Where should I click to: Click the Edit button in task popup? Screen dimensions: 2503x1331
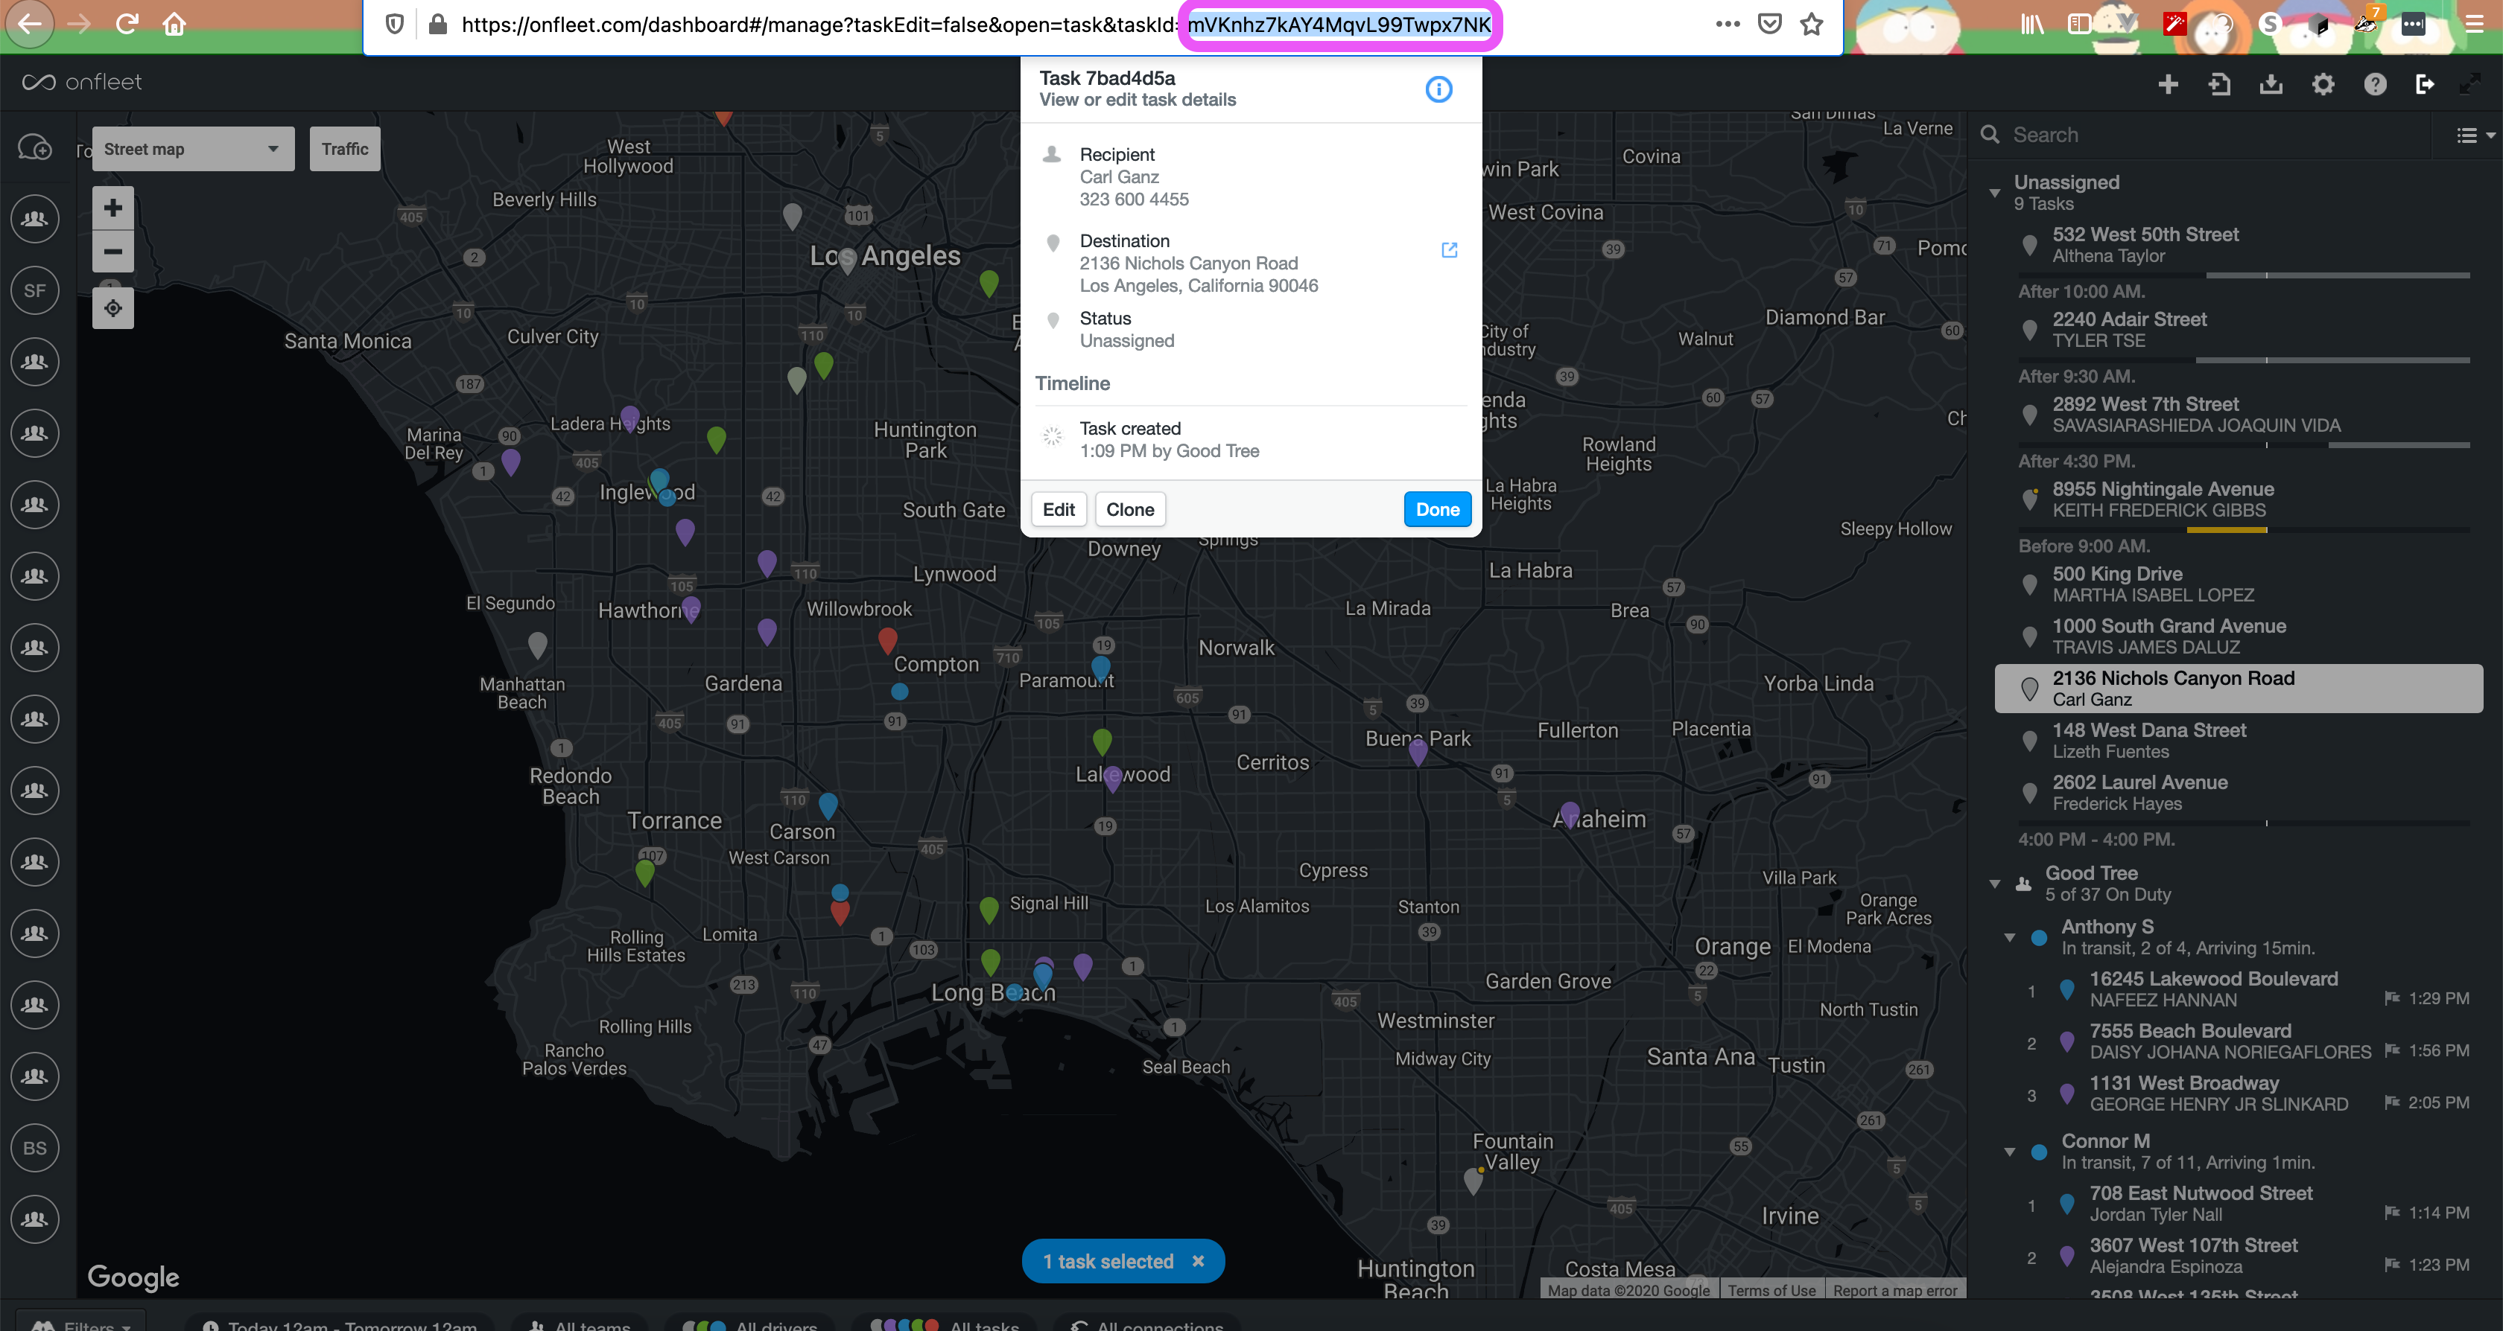(1058, 508)
